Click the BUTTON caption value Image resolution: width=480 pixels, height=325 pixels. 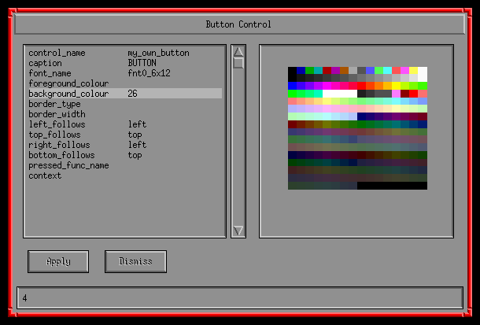(x=142, y=63)
